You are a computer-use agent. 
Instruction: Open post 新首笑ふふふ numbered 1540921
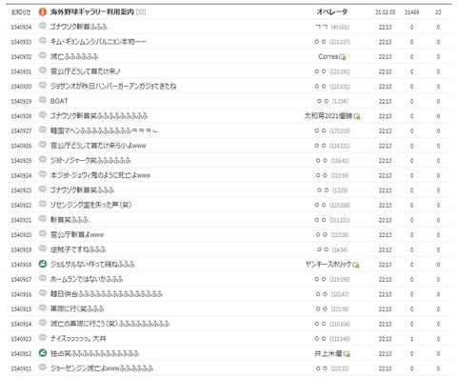70,220
